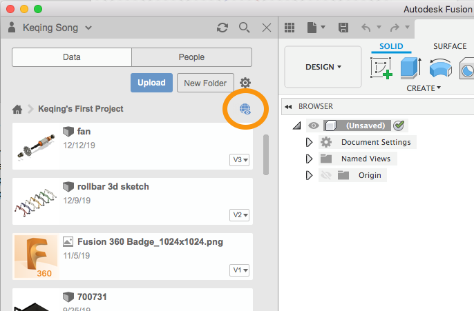474x311 pixels.
Task: Select the Revolve tool
Action: (x=440, y=68)
